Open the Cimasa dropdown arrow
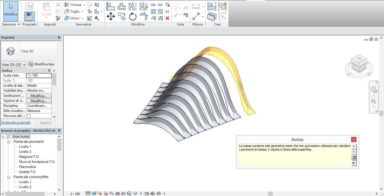The height and width of the screenshot is (196, 384). tap(84, 5)
